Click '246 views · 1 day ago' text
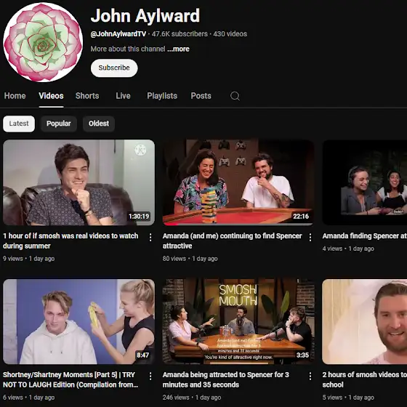Viewport: 407px width, 407px height. coord(192,398)
